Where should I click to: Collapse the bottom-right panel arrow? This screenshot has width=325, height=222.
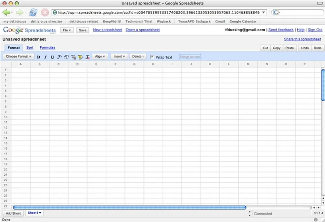(249, 215)
